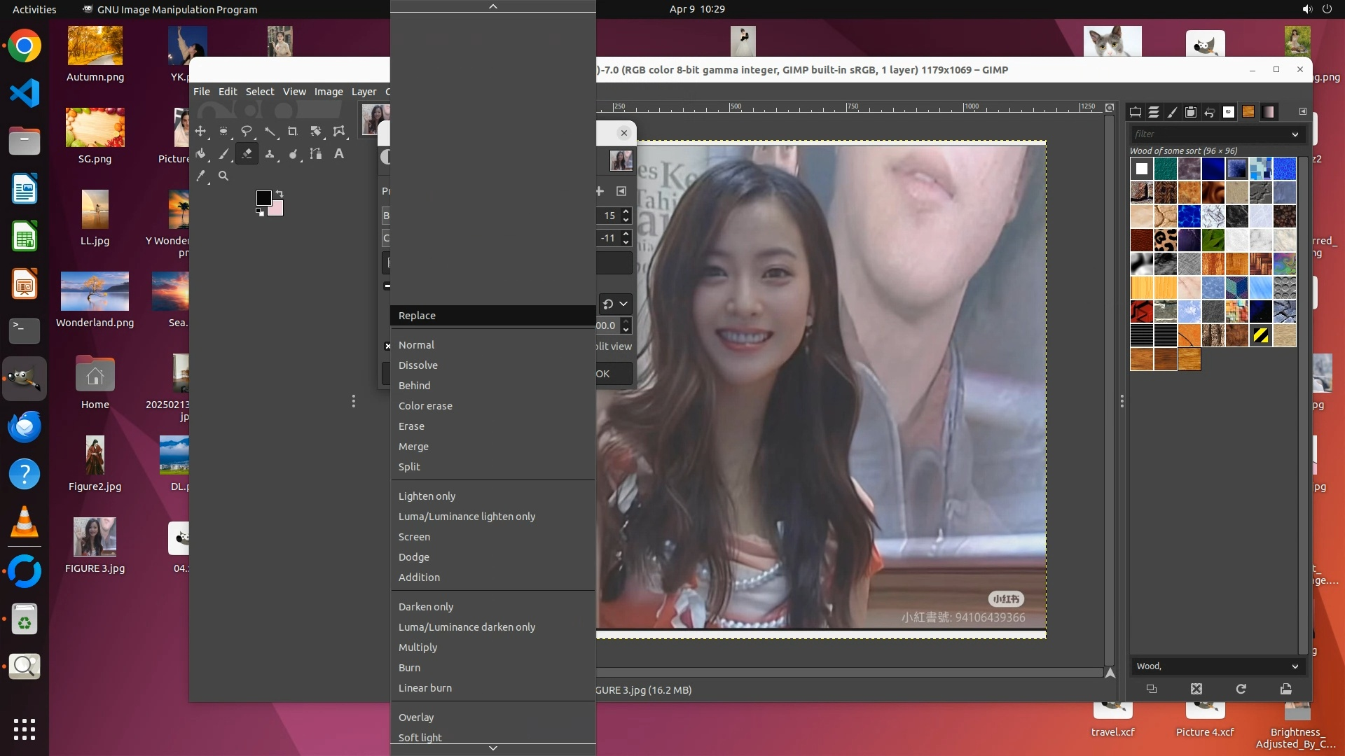This screenshot has height=756, width=1345.
Task: Select the leopard pattern thumbnail
Action: (x=1165, y=240)
